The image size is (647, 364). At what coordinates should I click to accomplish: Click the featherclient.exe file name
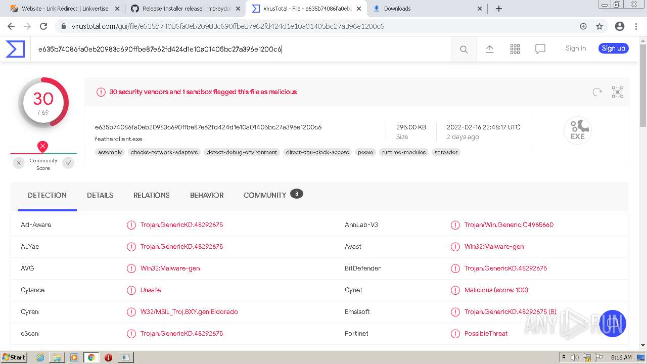point(118,139)
